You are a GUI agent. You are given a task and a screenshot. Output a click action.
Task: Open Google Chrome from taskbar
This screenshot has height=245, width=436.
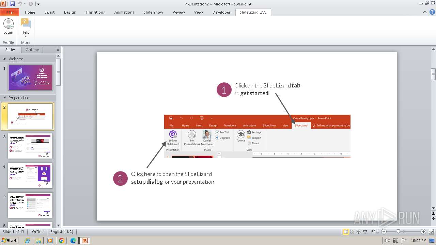pyautogui.click(x=62, y=241)
